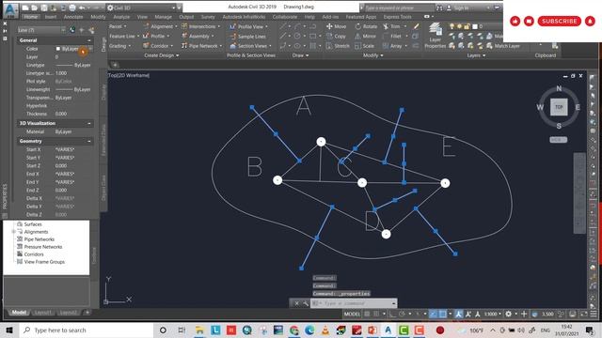Collapse the General properties section
This screenshot has width=602, height=338.
click(x=89, y=40)
